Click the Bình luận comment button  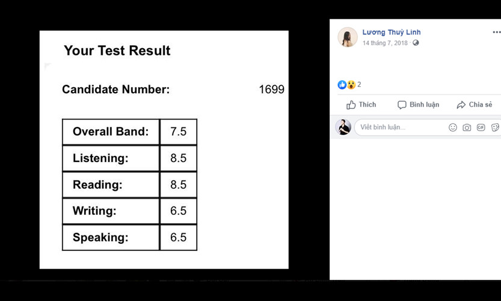click(418, 105)
